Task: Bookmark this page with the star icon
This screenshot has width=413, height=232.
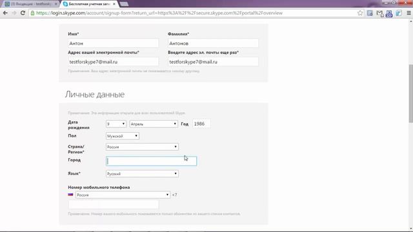Action: click(360, 13)
